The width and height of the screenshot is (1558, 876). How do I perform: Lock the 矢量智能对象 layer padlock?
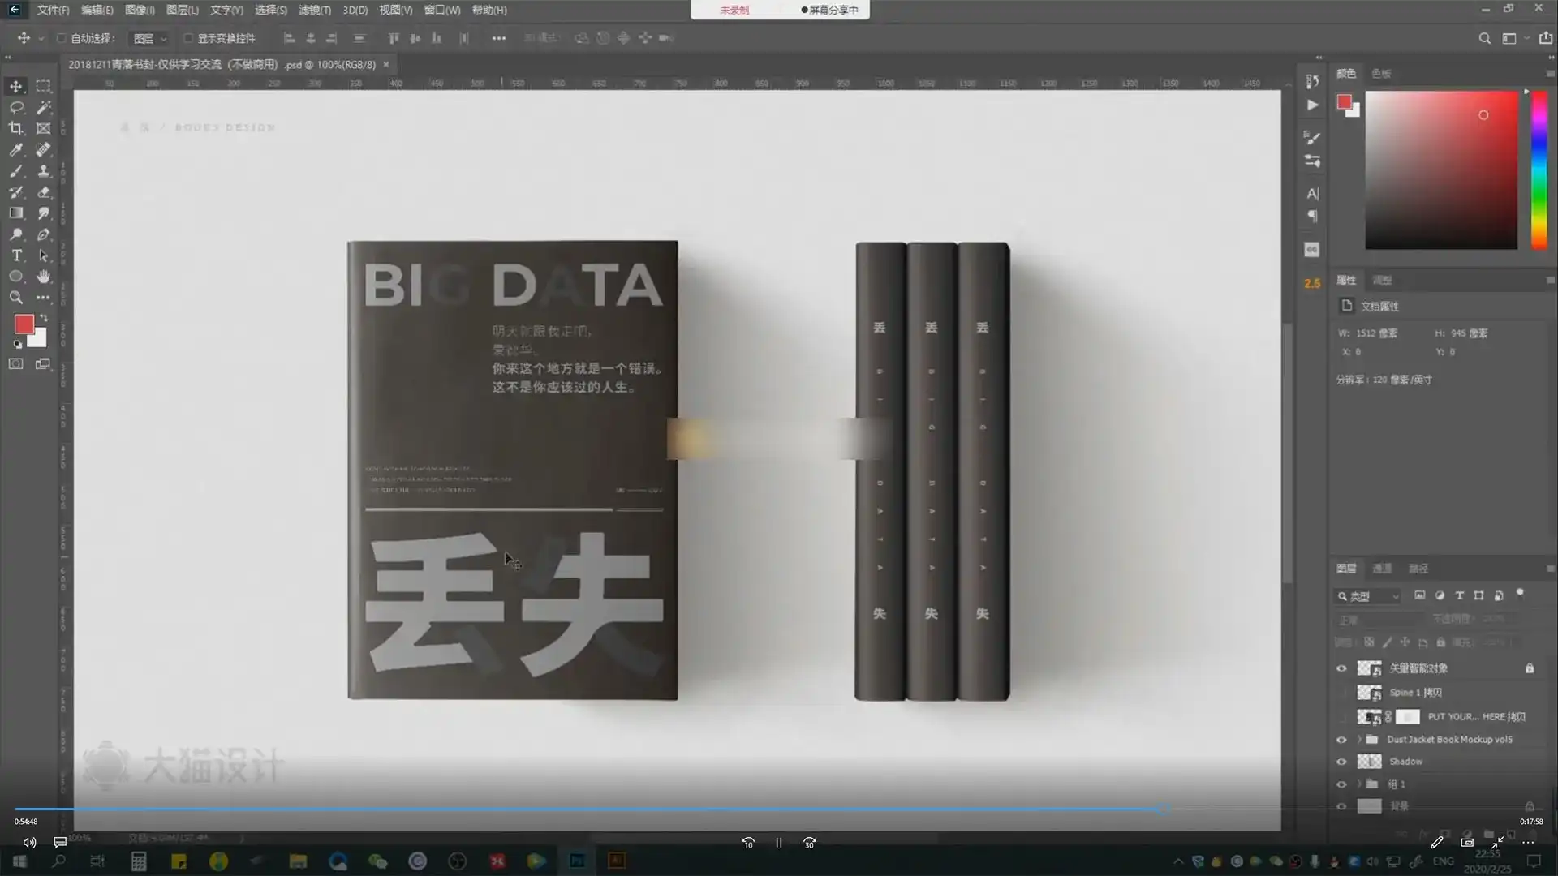coord(1530,668)
